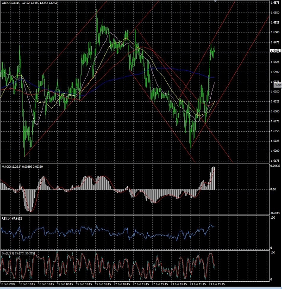The image size is (282, 289).
Task: Click the 19 Jun 18:15 time label
Action: 103,284
